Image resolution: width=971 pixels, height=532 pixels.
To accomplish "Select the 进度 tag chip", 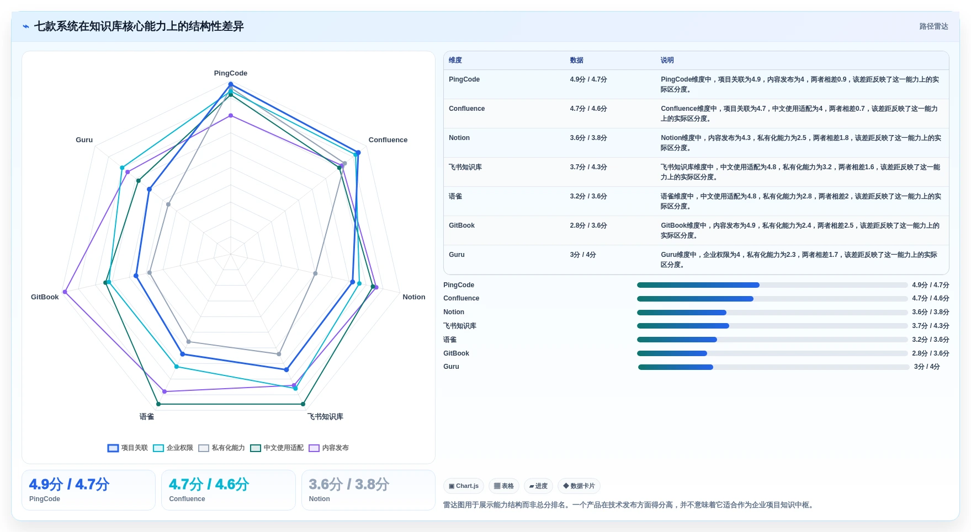I will point(538,486).
